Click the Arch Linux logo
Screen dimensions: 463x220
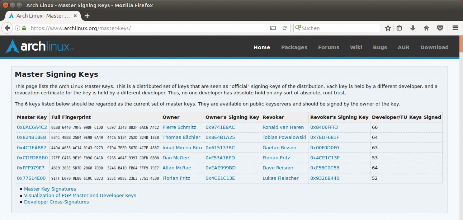39,46
